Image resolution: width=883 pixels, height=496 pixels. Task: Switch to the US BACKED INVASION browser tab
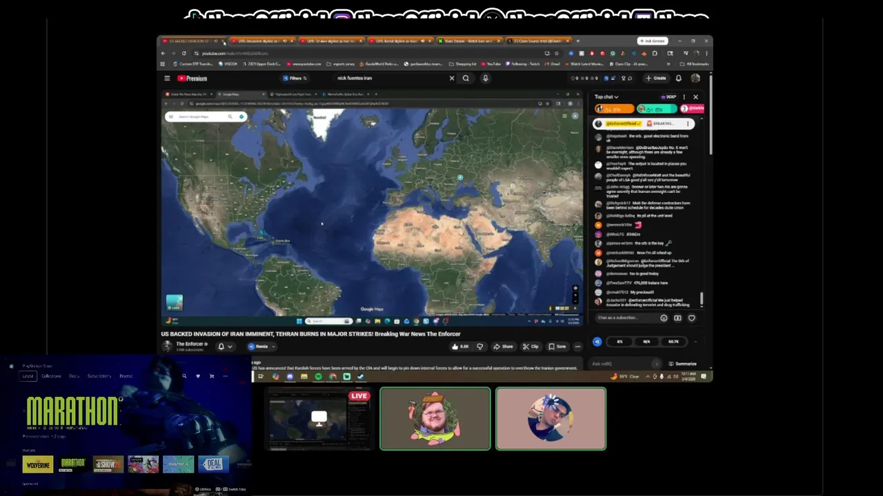(190, 41)
